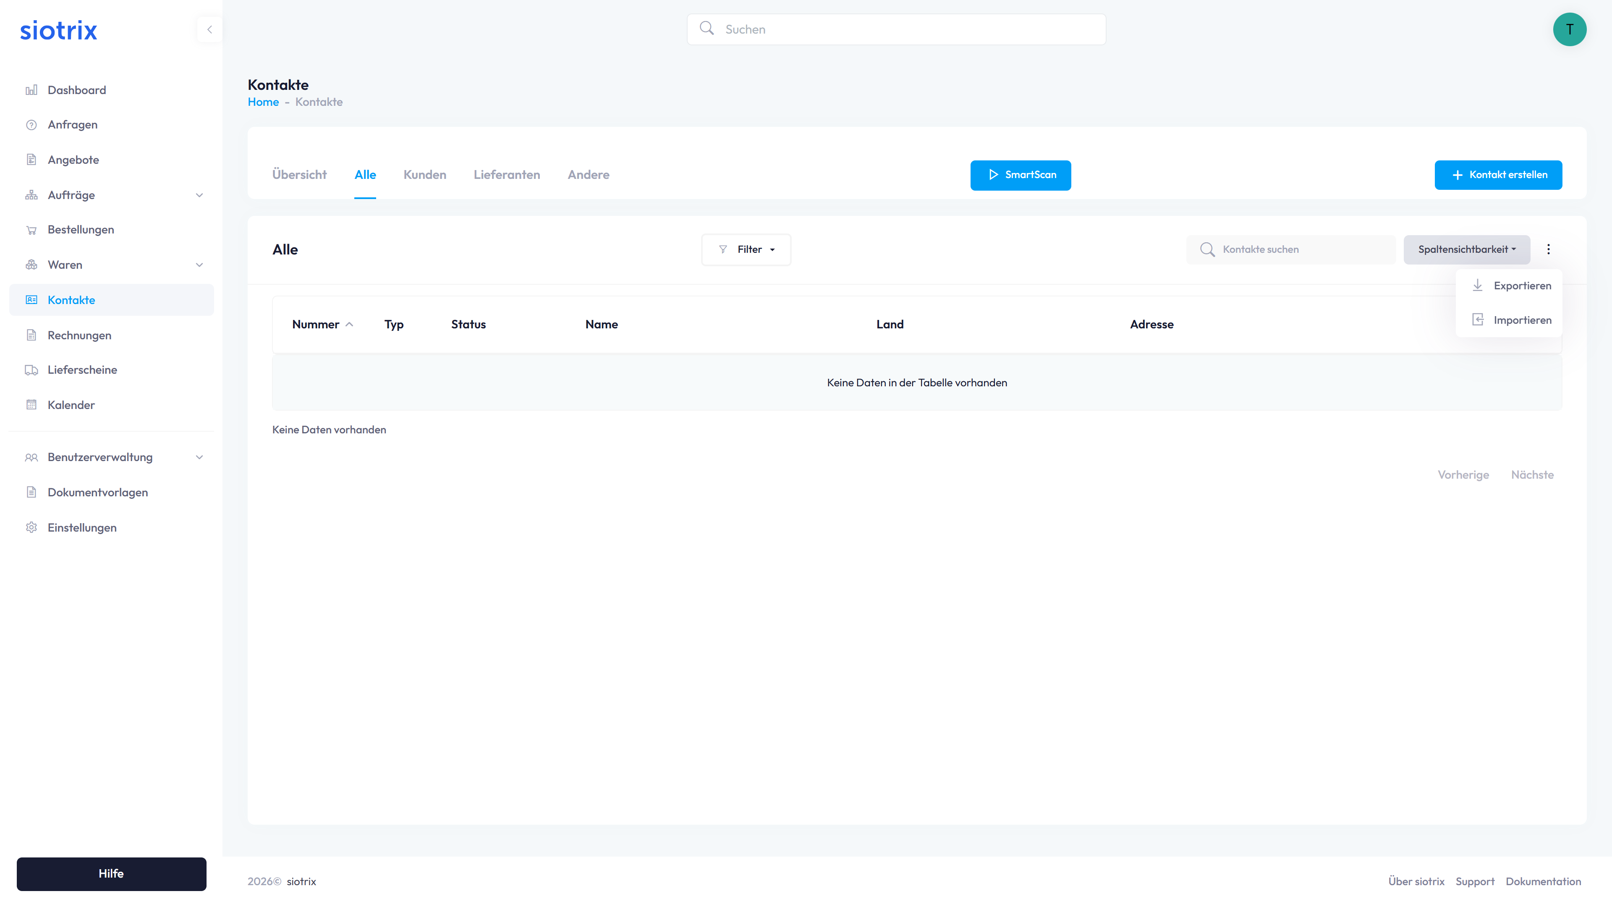This screenshot has height=907, width=1612.
Task: Click the Dashboard chart icon in sidebar
Action: pos(31,90)
